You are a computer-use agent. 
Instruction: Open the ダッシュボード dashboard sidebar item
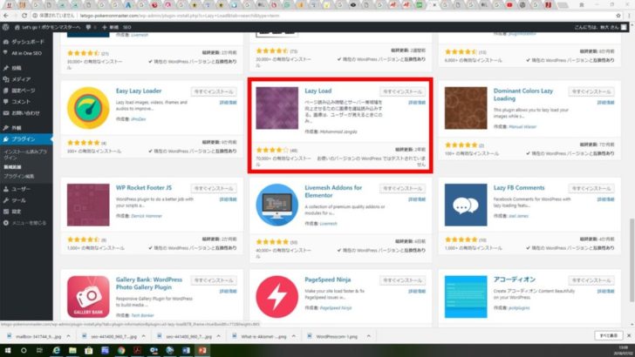(x=24, y=42)
